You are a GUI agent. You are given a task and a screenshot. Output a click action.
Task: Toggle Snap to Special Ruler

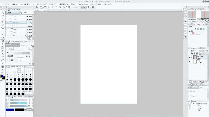coord(85,7)
